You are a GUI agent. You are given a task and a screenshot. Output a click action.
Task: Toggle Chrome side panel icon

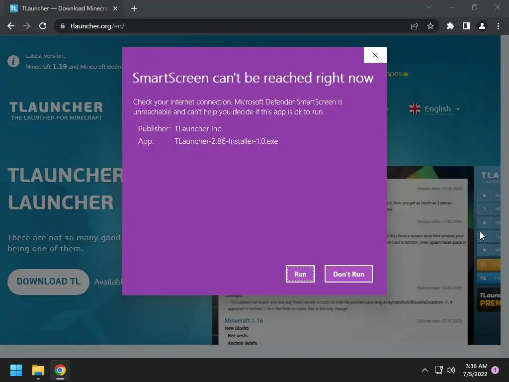coord(466,26)
